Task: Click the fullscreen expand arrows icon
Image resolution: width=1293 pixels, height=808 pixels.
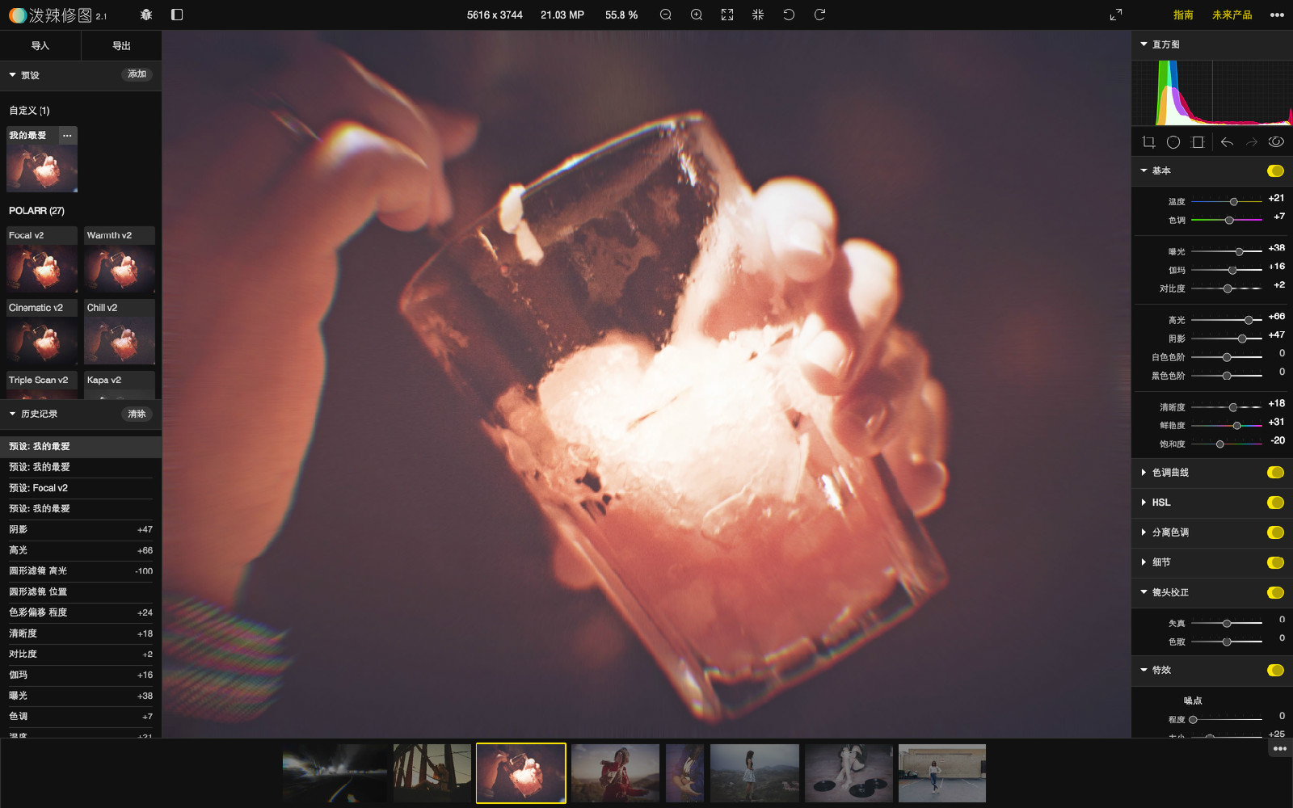Action: [x=1116, y=15]
